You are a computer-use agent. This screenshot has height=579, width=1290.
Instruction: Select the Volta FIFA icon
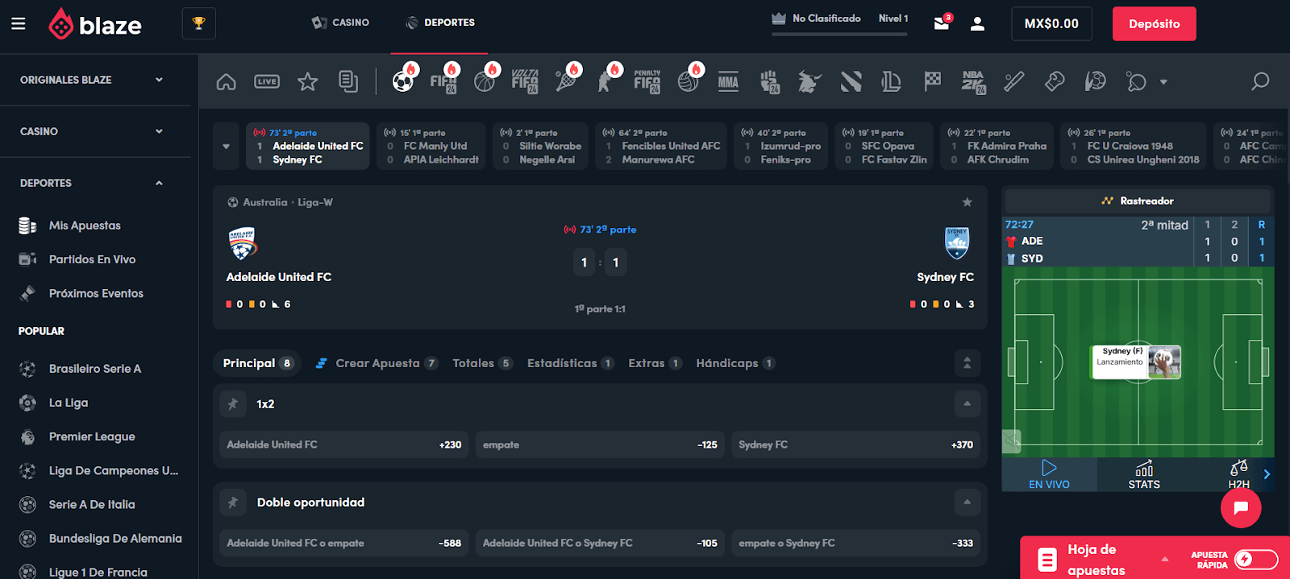click(x=525, y=81)
